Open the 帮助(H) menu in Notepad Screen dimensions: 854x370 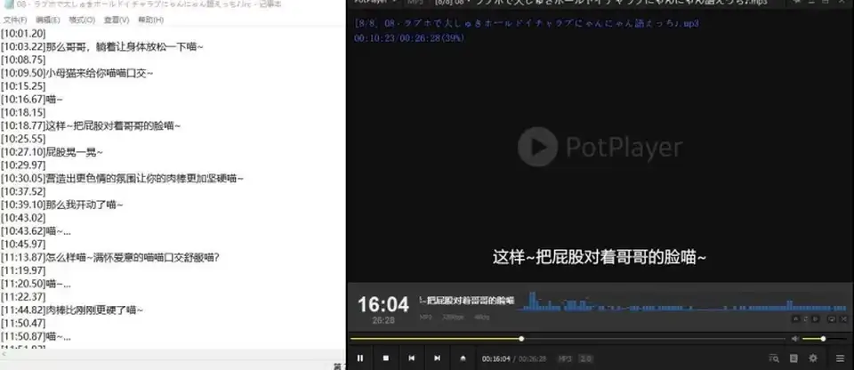151,20
